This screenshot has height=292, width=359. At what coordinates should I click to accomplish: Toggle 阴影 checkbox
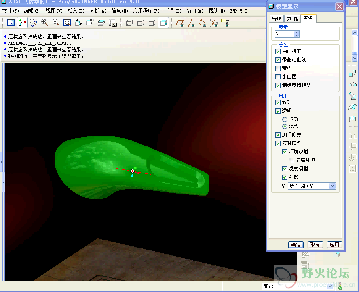click(285, 177)
